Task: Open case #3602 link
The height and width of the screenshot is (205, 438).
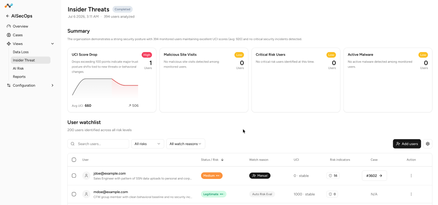Action: click(x=374, y=176)
